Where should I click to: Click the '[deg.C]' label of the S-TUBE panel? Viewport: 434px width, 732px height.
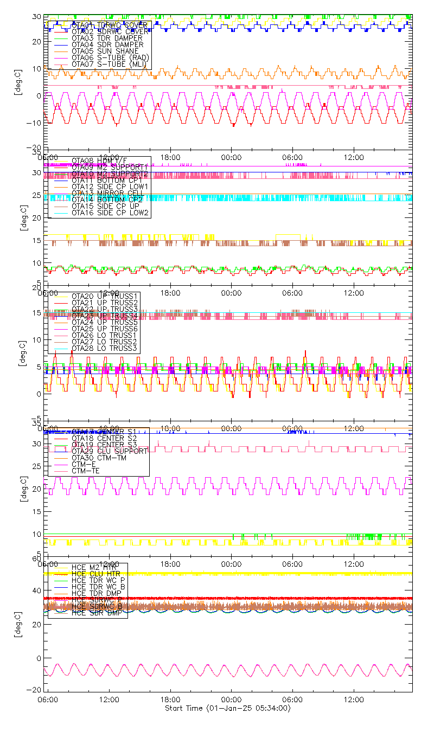pos(18,82)
